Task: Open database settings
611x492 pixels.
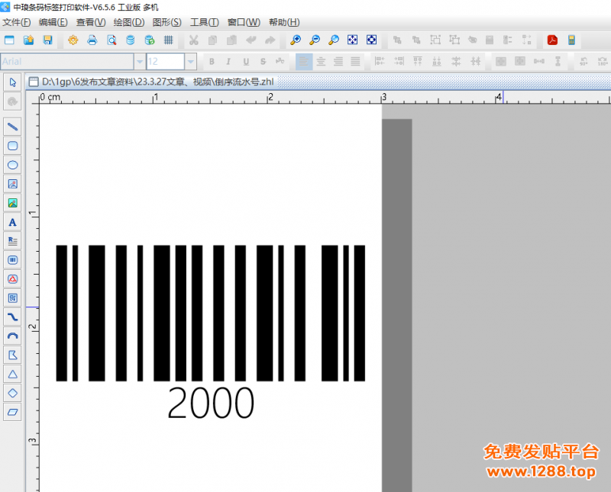Action: pyautogui.click(x=131, y=40)
